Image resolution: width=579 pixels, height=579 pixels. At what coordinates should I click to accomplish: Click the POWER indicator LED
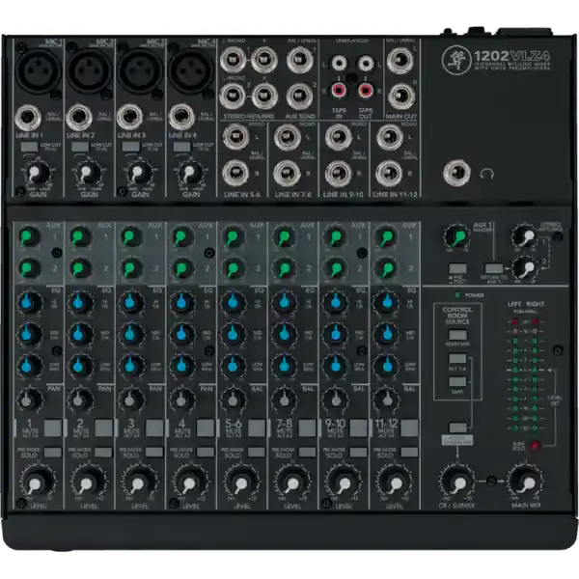(x=457, y=295)
